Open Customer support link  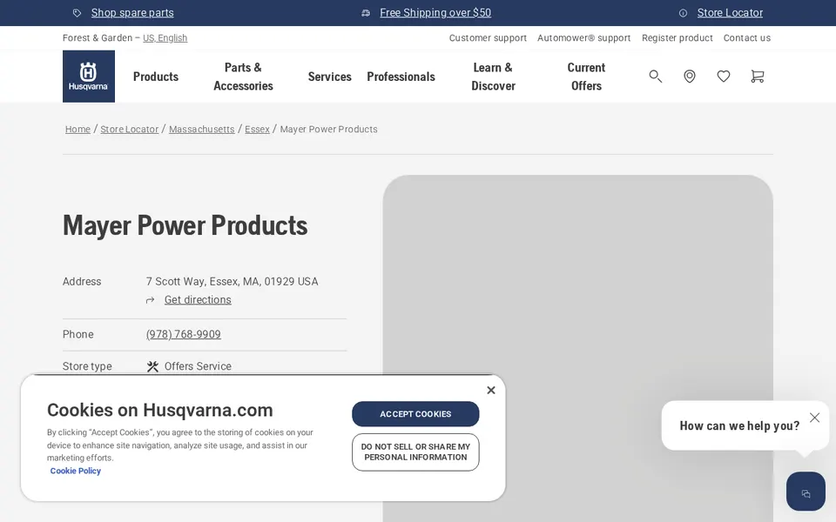[488, 37]
